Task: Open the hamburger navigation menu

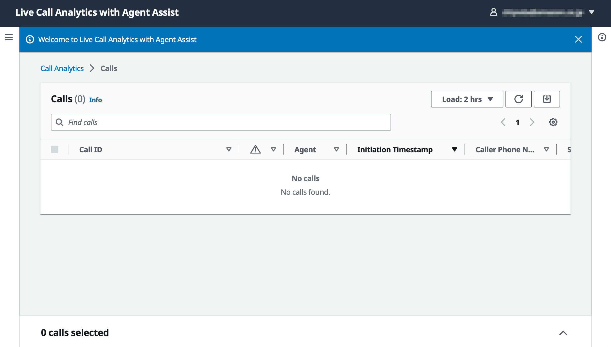Action: click(9, 37)
